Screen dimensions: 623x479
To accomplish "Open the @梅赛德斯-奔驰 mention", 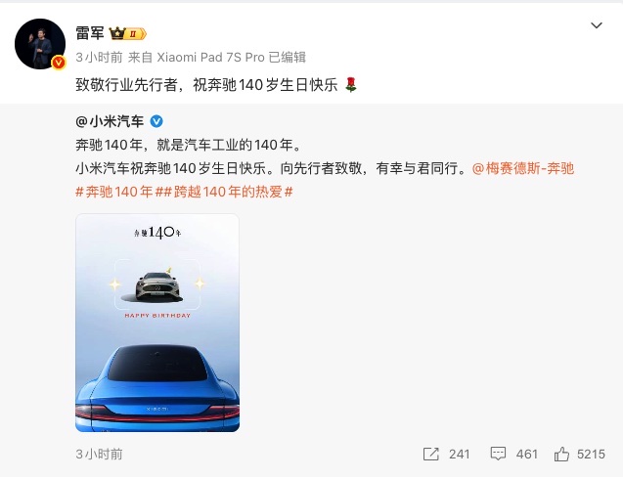I will 523,168.
